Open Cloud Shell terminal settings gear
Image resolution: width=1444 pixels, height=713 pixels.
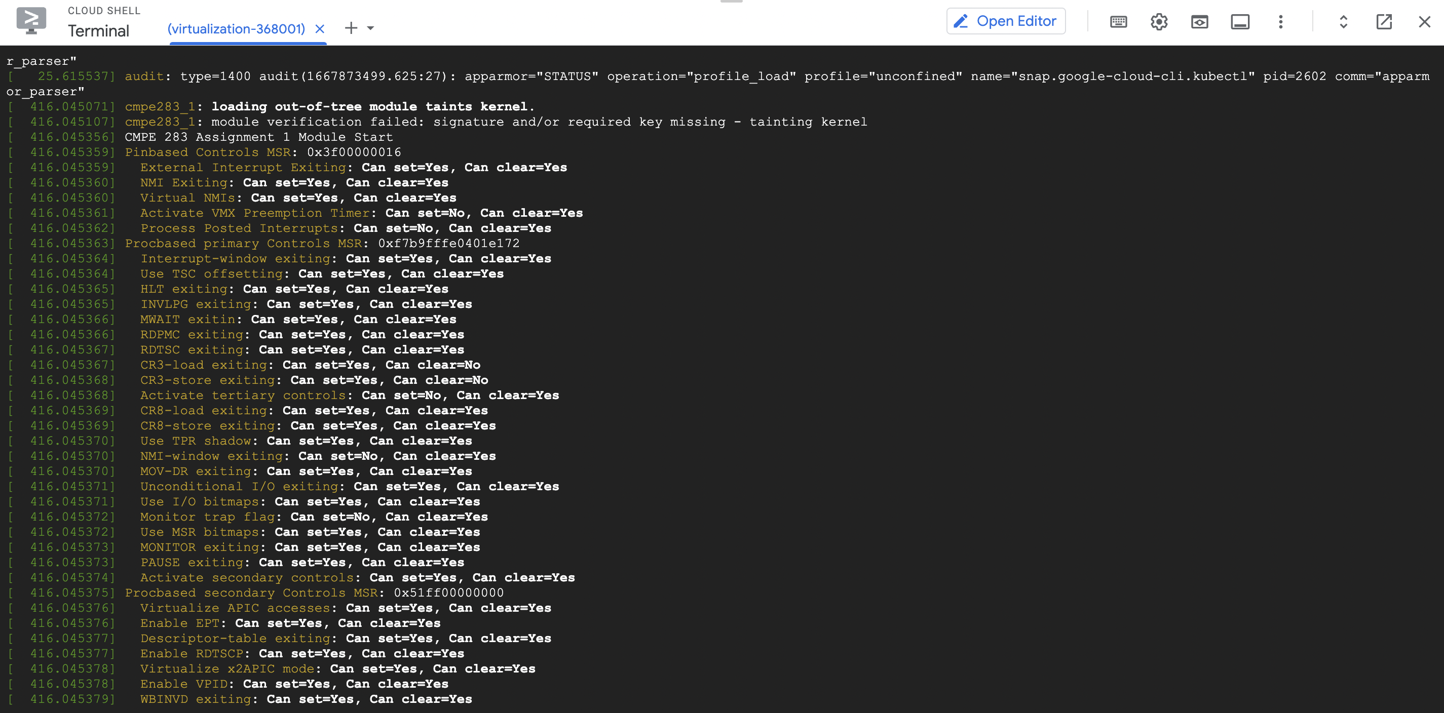1159,22
